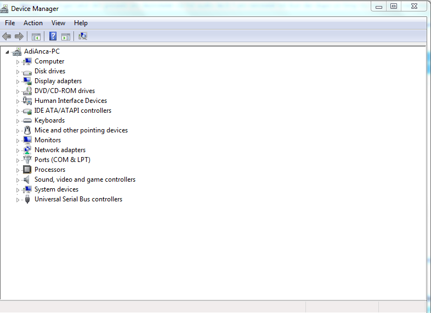The width and height of the screenshot is (431, 313).
Task: Collapse the AdiAnca-PC root node
Action: point(8,52)
